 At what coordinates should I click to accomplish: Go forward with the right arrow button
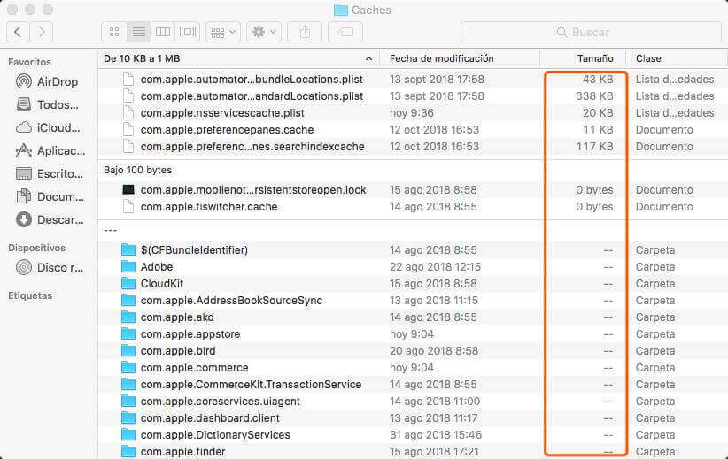pyautogui.click(x=42, y=32)
